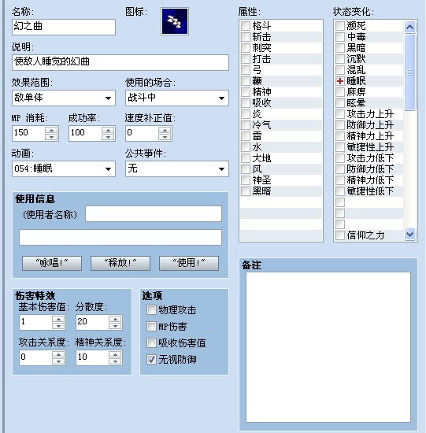Screen dimensions: 426x433
Task: Increase 精神关系度 with up arrow
Action: coord(115,354)
